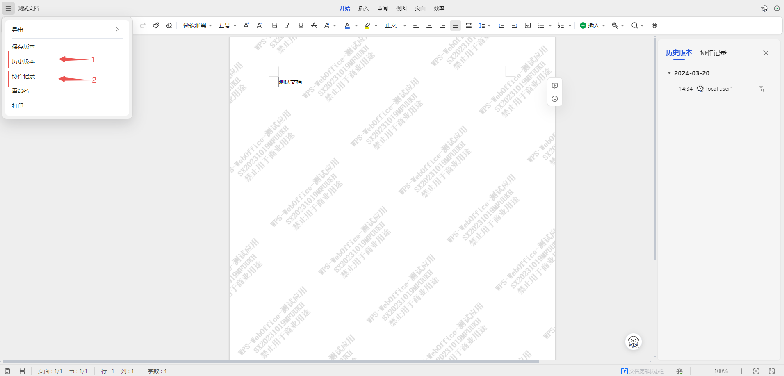The height and width of the screenshot is (376, 784).
Task: Enter fullscreen mode via status bar icon
Action: tap(772, 371)
